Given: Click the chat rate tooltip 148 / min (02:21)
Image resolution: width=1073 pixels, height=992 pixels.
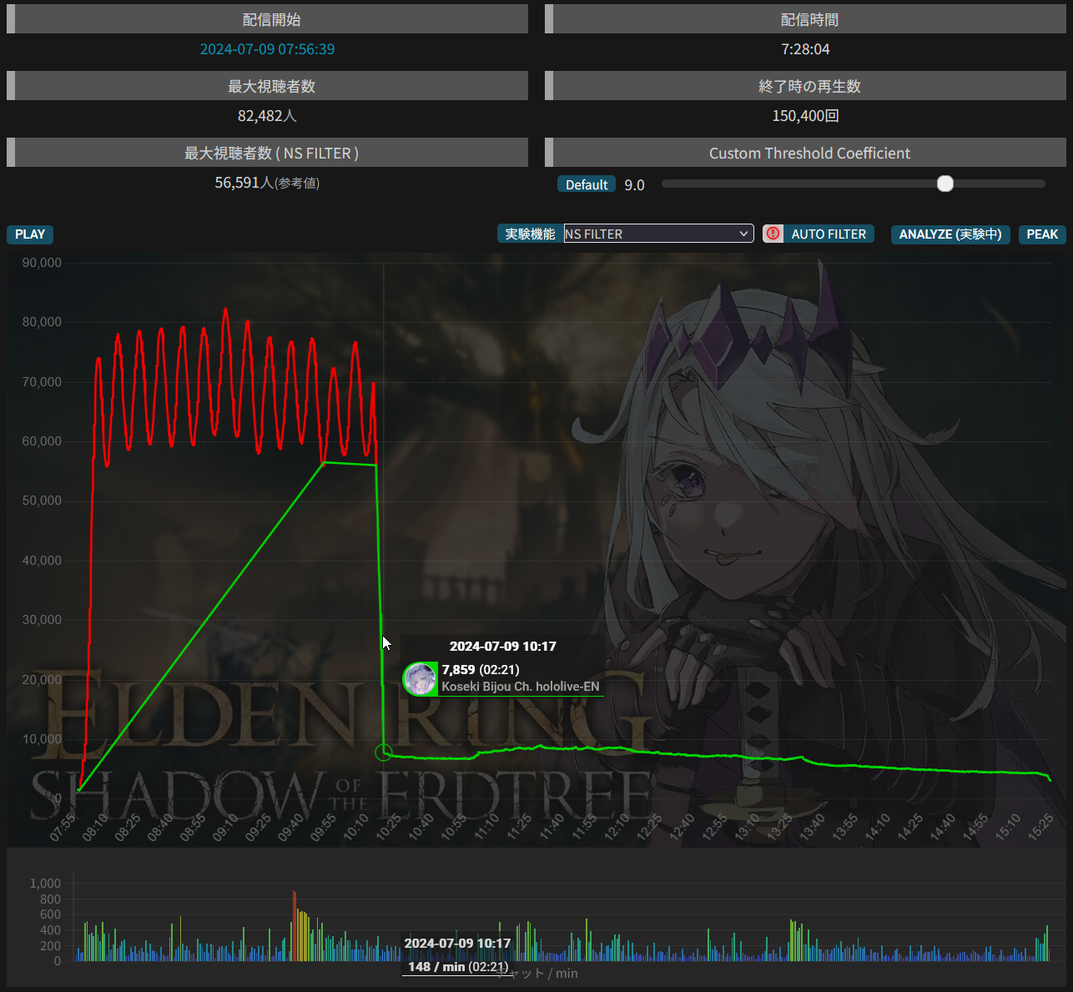Looking at the screenshot, I should [x=458, y=967].
